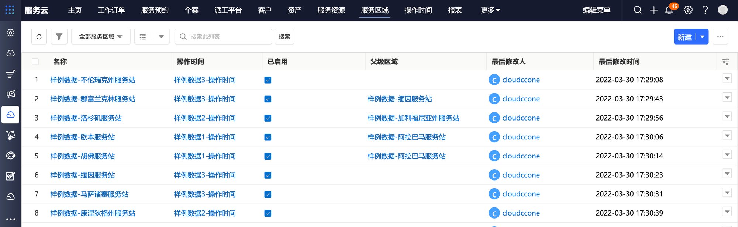Toggle enabled checkbox for 样例数据-缅因服务站
Image resolution: width=738 pixels, height=227 pixels.
(x=268, y=175)
